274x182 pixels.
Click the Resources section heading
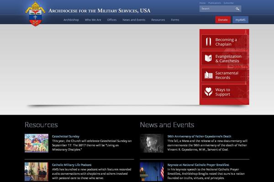tap(41, 125)
